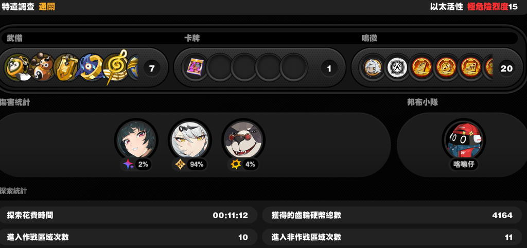
Task: Select the white-haired agent avatar with 94%
Action: [x=189, y=140]
